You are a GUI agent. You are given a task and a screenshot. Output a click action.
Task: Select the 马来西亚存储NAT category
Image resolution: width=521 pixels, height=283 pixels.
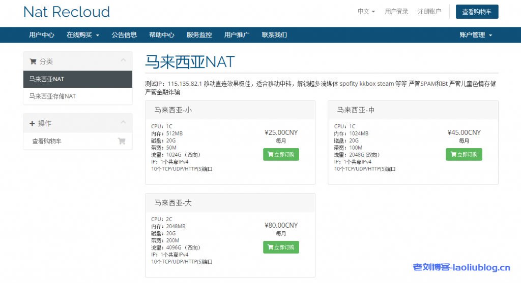click(78, 96)
